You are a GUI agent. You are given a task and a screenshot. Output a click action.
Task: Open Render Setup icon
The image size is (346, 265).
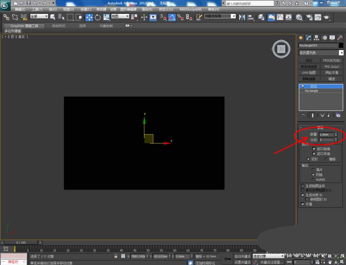tap(309, 17)
